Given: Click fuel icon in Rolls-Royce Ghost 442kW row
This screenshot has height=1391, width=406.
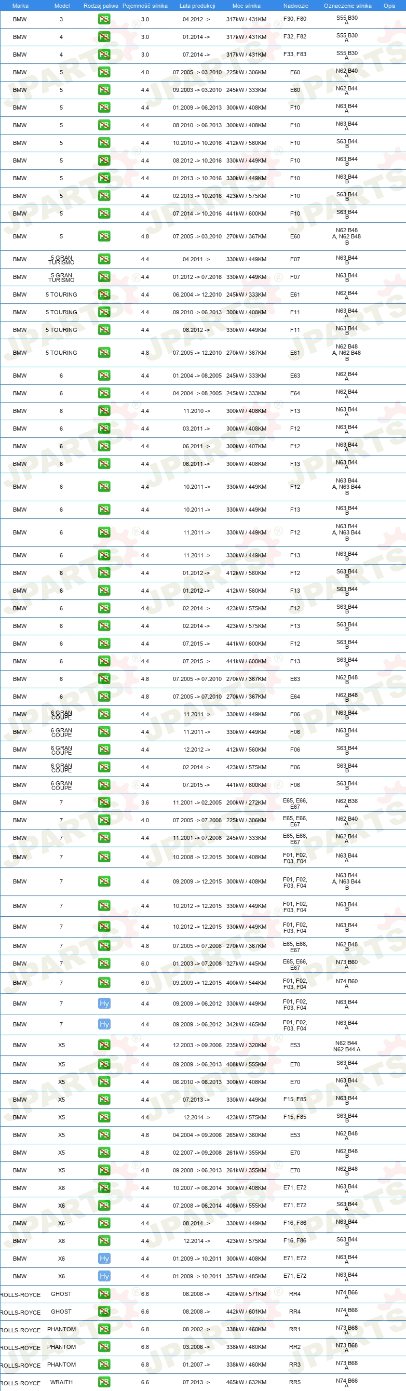Looking at the screenshot, I should pos(104,1312).
